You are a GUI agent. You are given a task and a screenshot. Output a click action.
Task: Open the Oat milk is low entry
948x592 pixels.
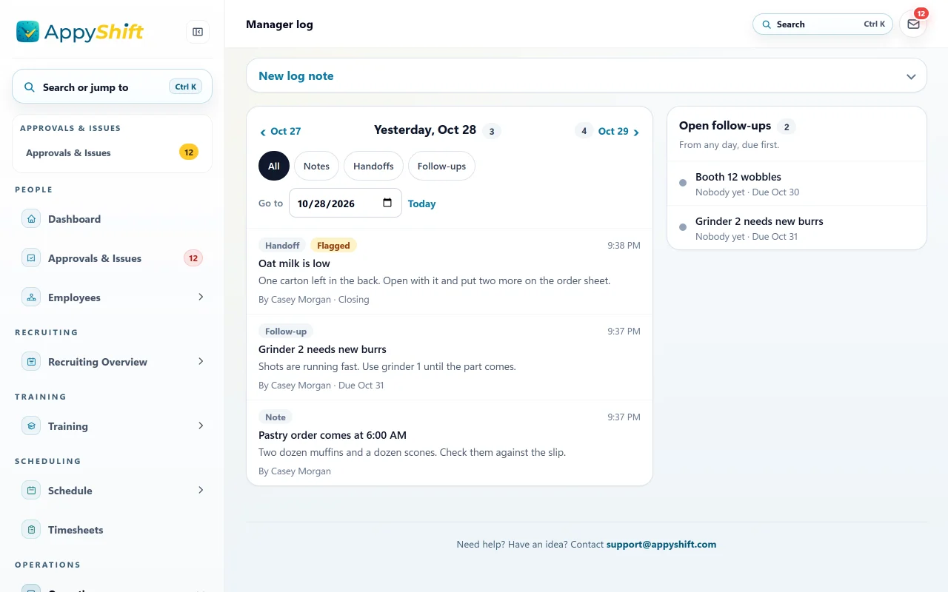(450, 272)
